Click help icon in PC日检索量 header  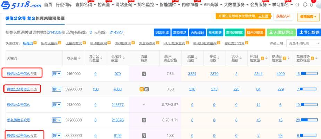(x=262, y=58)
